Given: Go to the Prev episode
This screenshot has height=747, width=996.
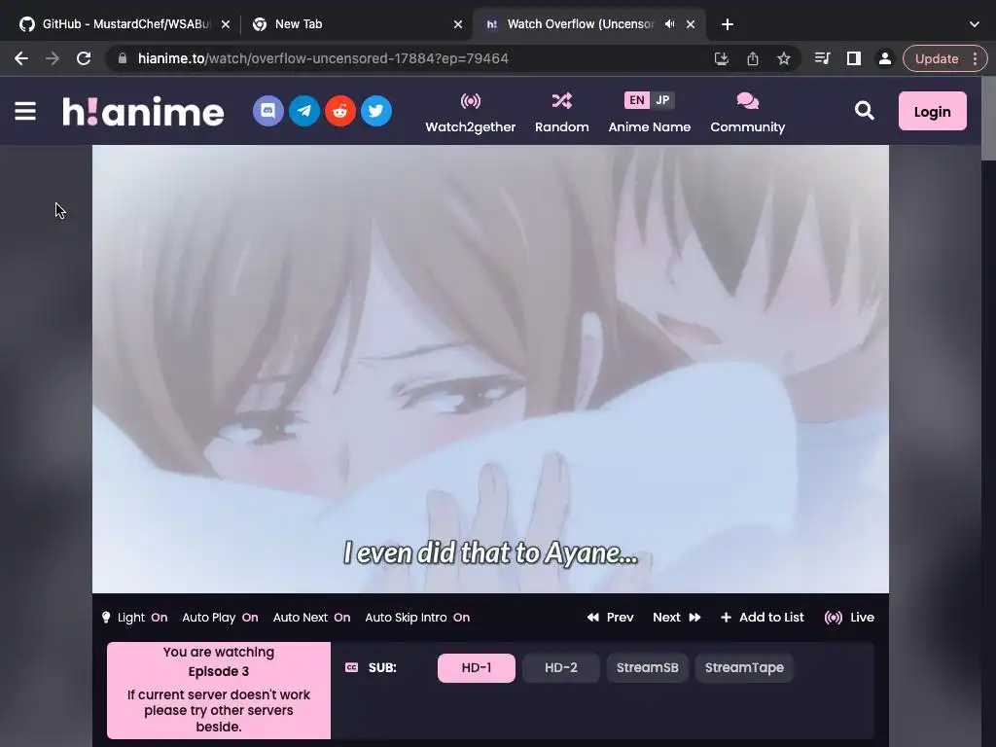Looking at the screenshot, I should point(611,618).
